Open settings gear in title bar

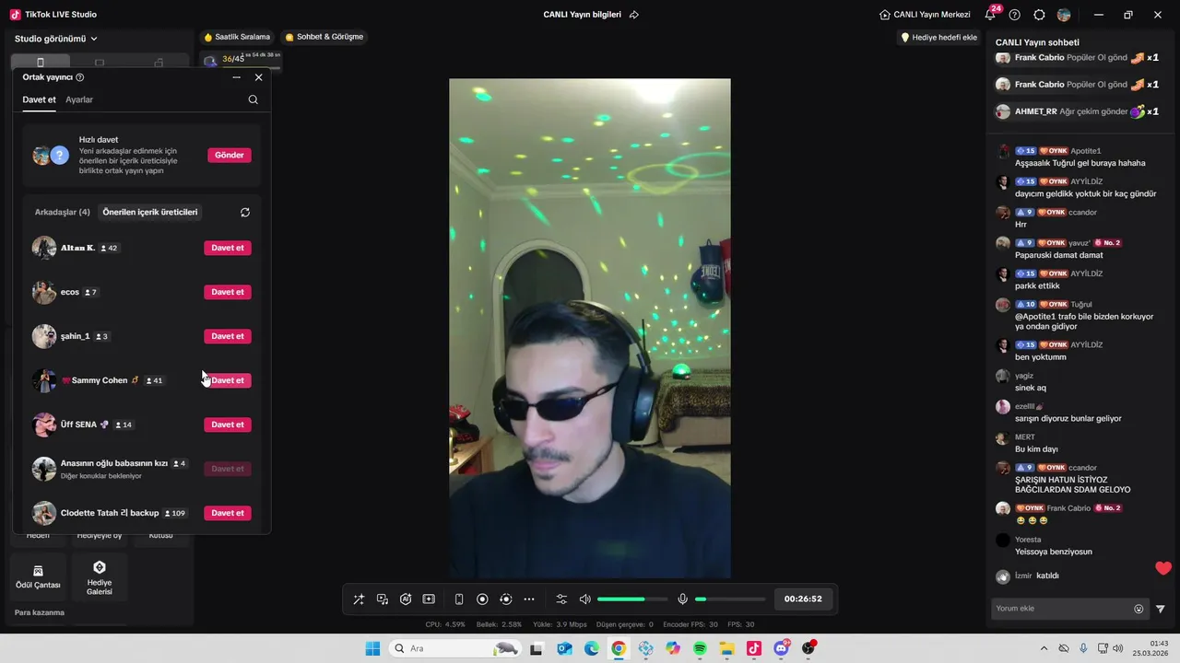click(x=1040, y=15)
